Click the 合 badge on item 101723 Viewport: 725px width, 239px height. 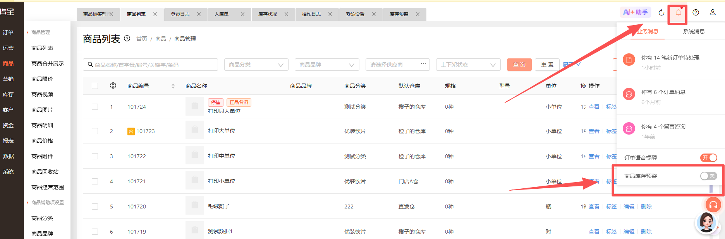pos(131,131)
